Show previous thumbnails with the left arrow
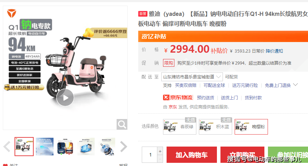 coord(7,147)
